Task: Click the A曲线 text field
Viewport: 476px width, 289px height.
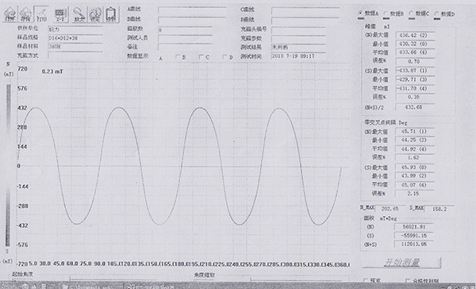Action: [192, 10]
